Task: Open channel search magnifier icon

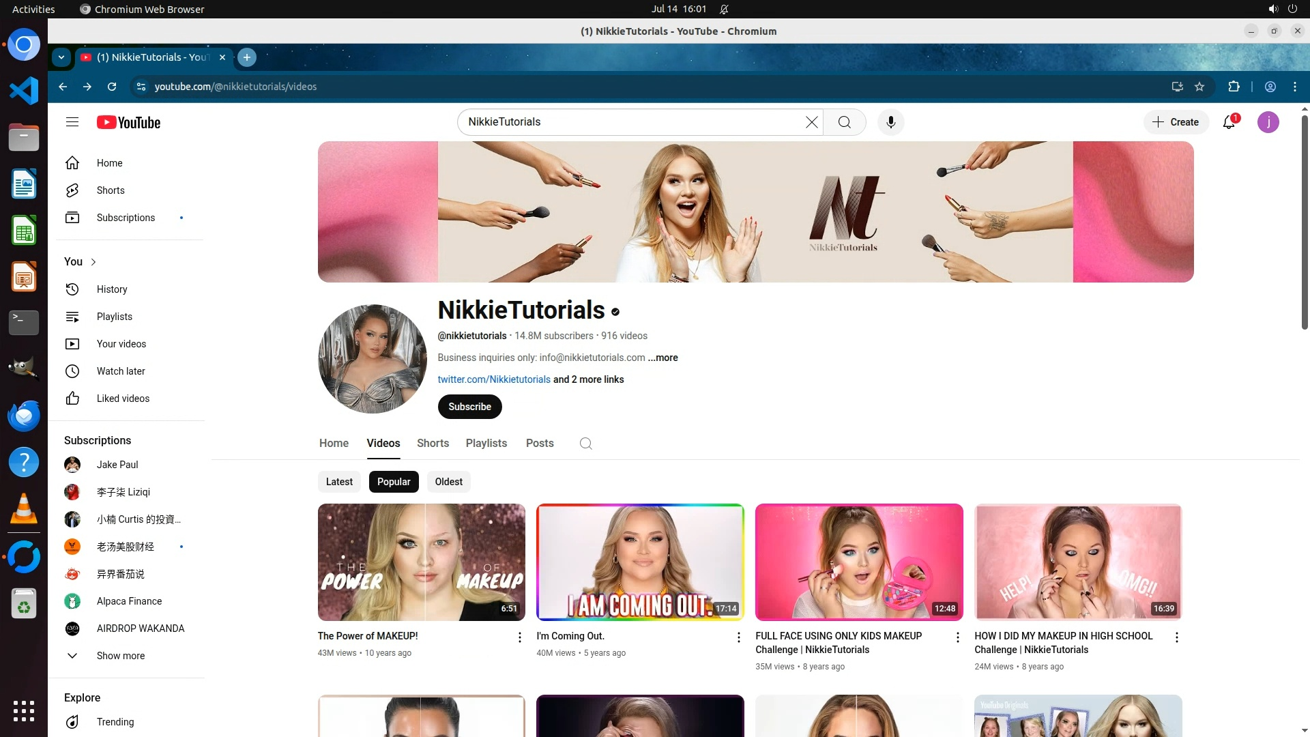Action: [x=585, y=444]
